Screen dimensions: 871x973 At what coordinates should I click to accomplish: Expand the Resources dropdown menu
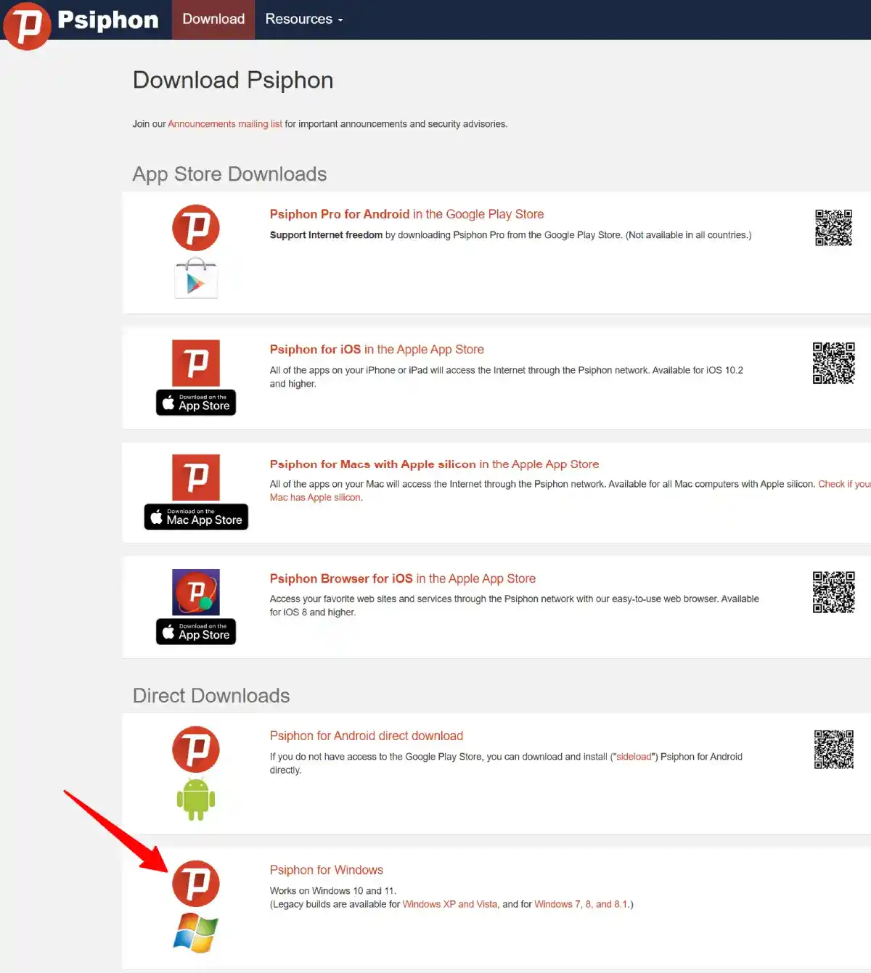click(303, 20)
